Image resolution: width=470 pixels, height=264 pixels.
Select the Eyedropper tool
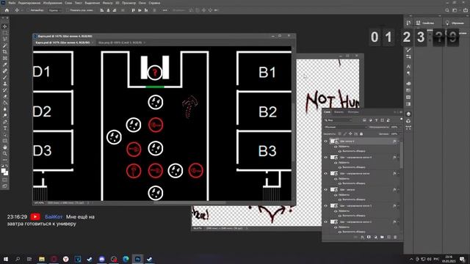5,65
